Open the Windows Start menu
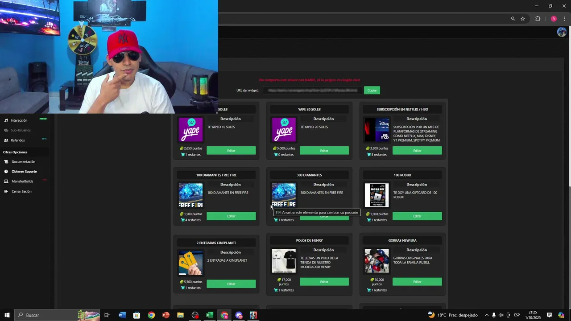Screen dimensions: 571x321 pyautogui.click(x=7, y=315)
